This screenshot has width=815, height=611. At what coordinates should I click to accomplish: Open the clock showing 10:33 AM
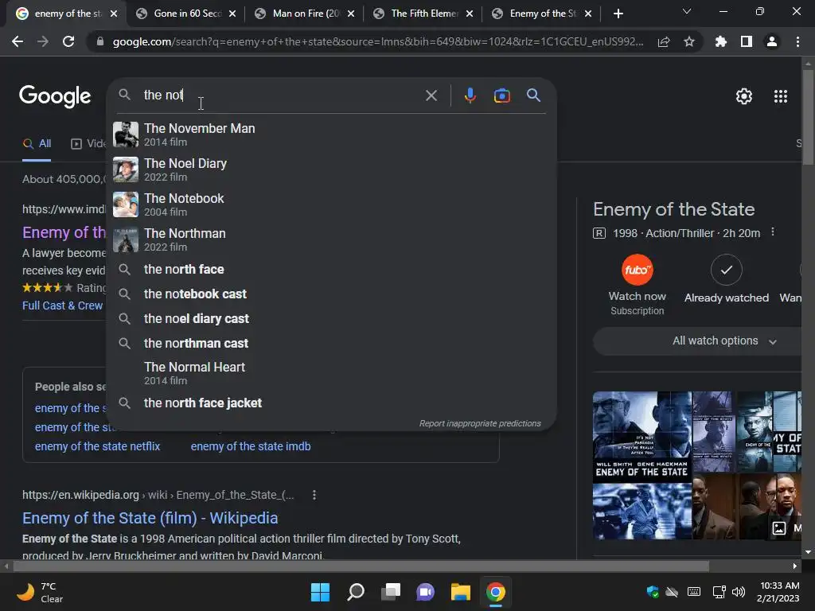pyautogui.click(x=778, y=592)
